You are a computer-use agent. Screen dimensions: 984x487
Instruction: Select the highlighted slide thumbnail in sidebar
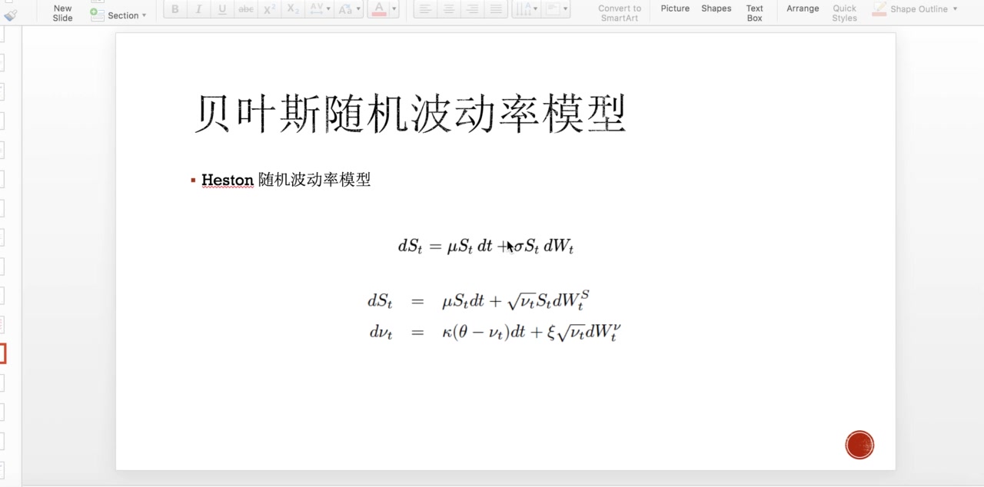pyautogui.click(x=2, y=353)
